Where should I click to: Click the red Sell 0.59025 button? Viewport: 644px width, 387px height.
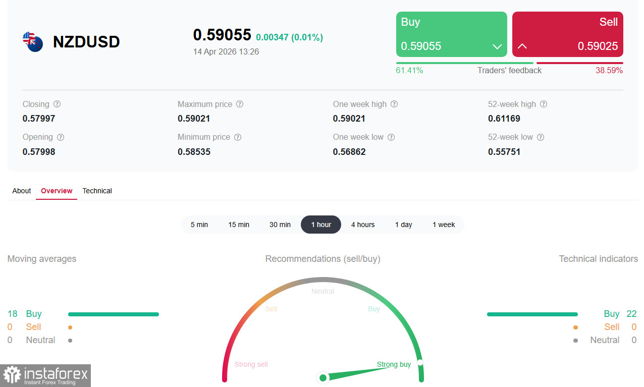point(568,34)
